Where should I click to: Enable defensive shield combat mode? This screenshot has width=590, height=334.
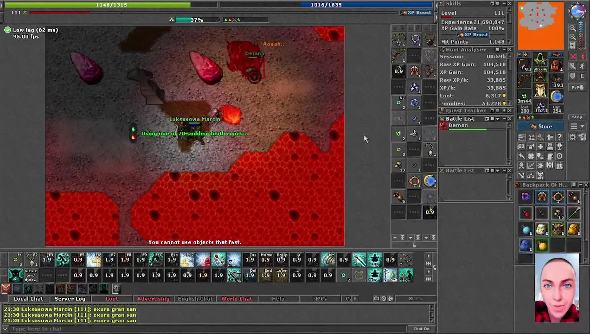pos(573,76)
